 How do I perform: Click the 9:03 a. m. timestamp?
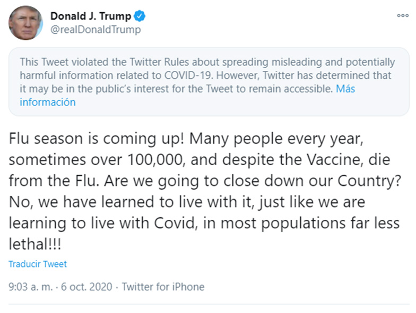tap(30, 287)
